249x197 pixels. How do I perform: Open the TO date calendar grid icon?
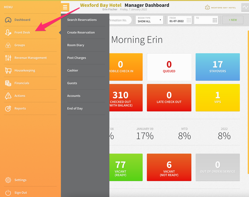click(x=215, y=20)
